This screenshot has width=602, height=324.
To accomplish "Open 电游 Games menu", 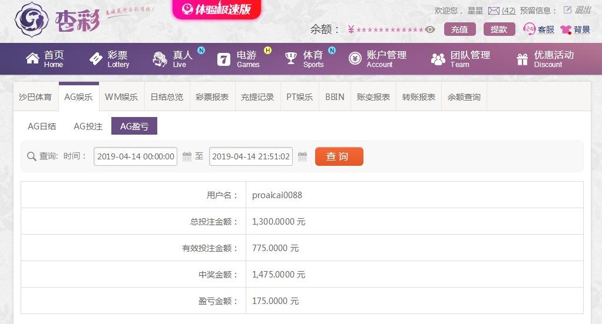I will tap(239, 59).
